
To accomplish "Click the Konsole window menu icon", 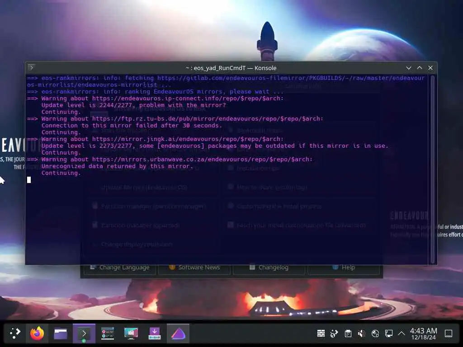I will [31, 68].
